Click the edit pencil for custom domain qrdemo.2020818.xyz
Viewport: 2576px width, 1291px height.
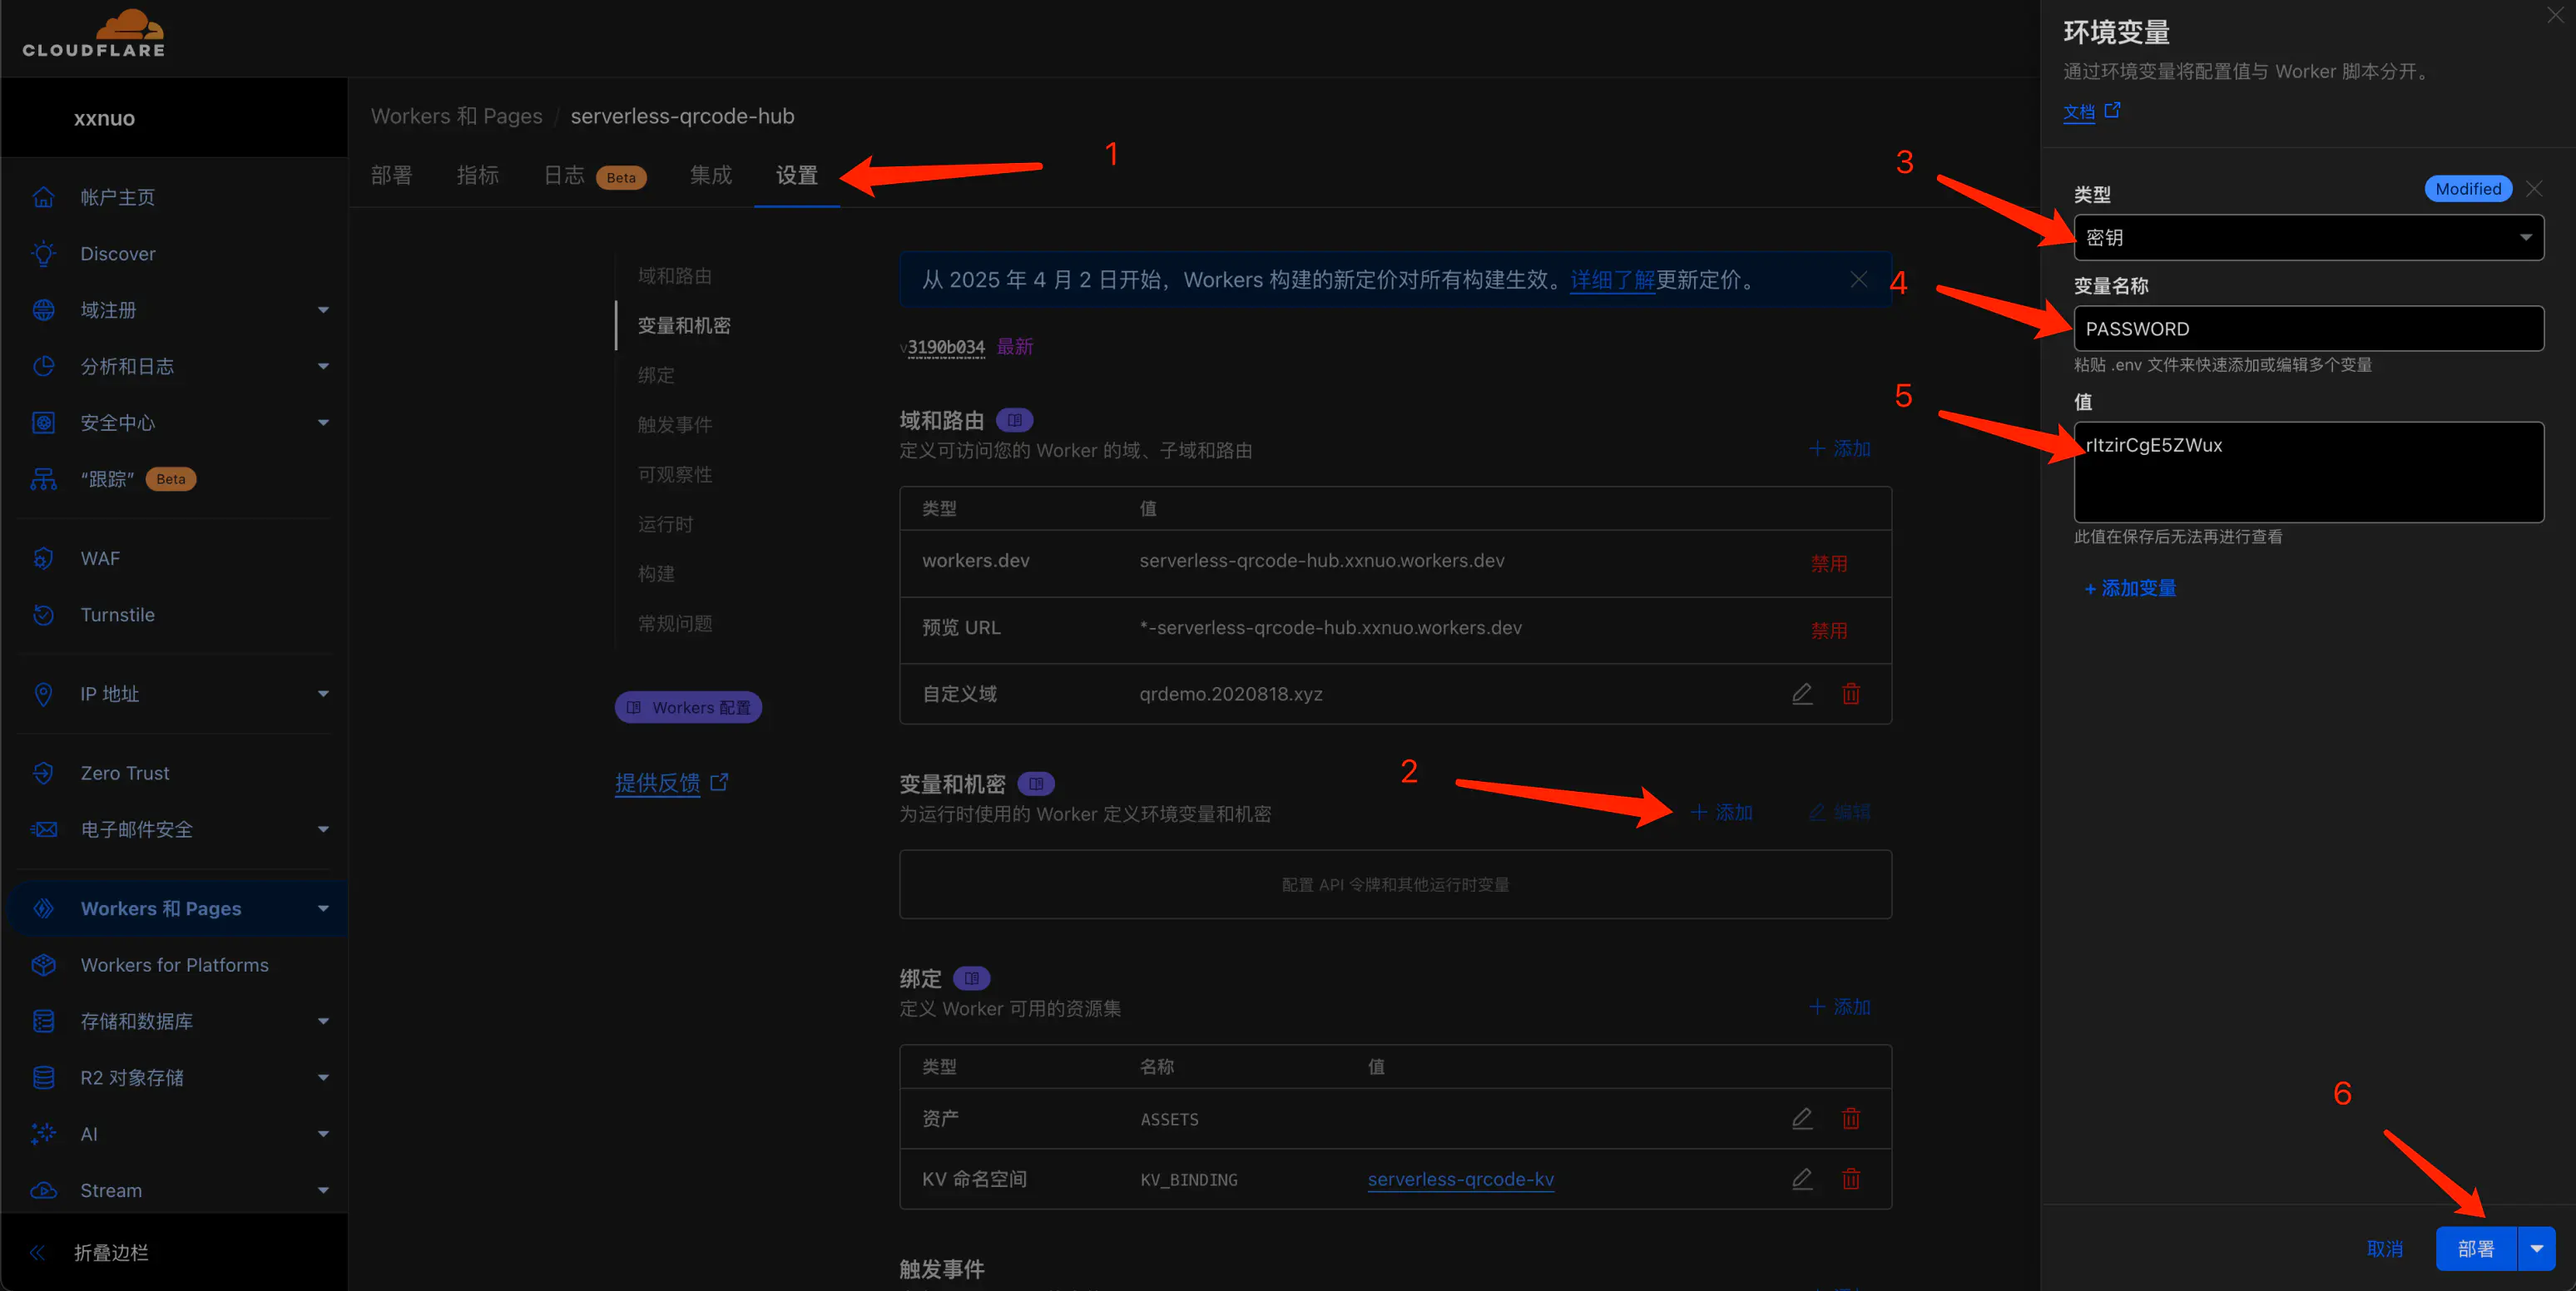coord(1803,693)
